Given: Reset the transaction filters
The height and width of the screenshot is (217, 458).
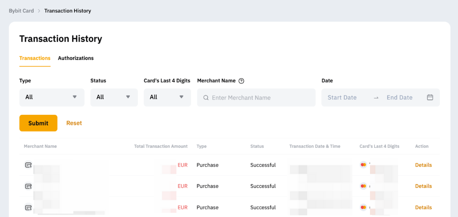Looking at the screenshot, I should point(74,123).
